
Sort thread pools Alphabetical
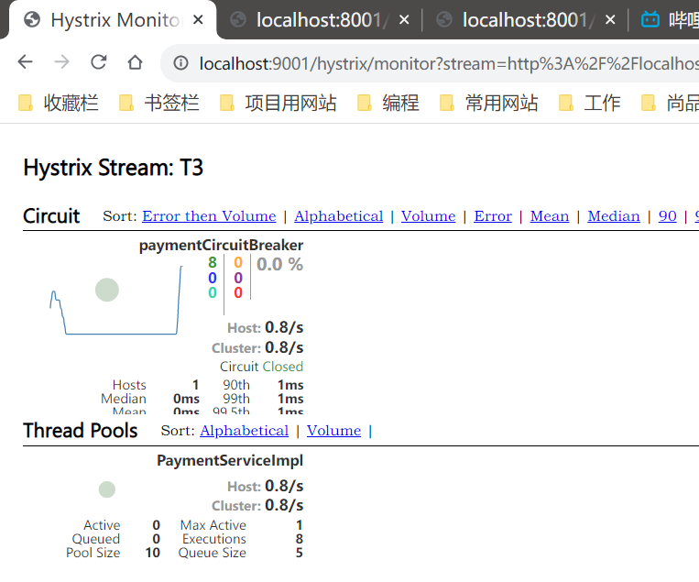[244, 431]
